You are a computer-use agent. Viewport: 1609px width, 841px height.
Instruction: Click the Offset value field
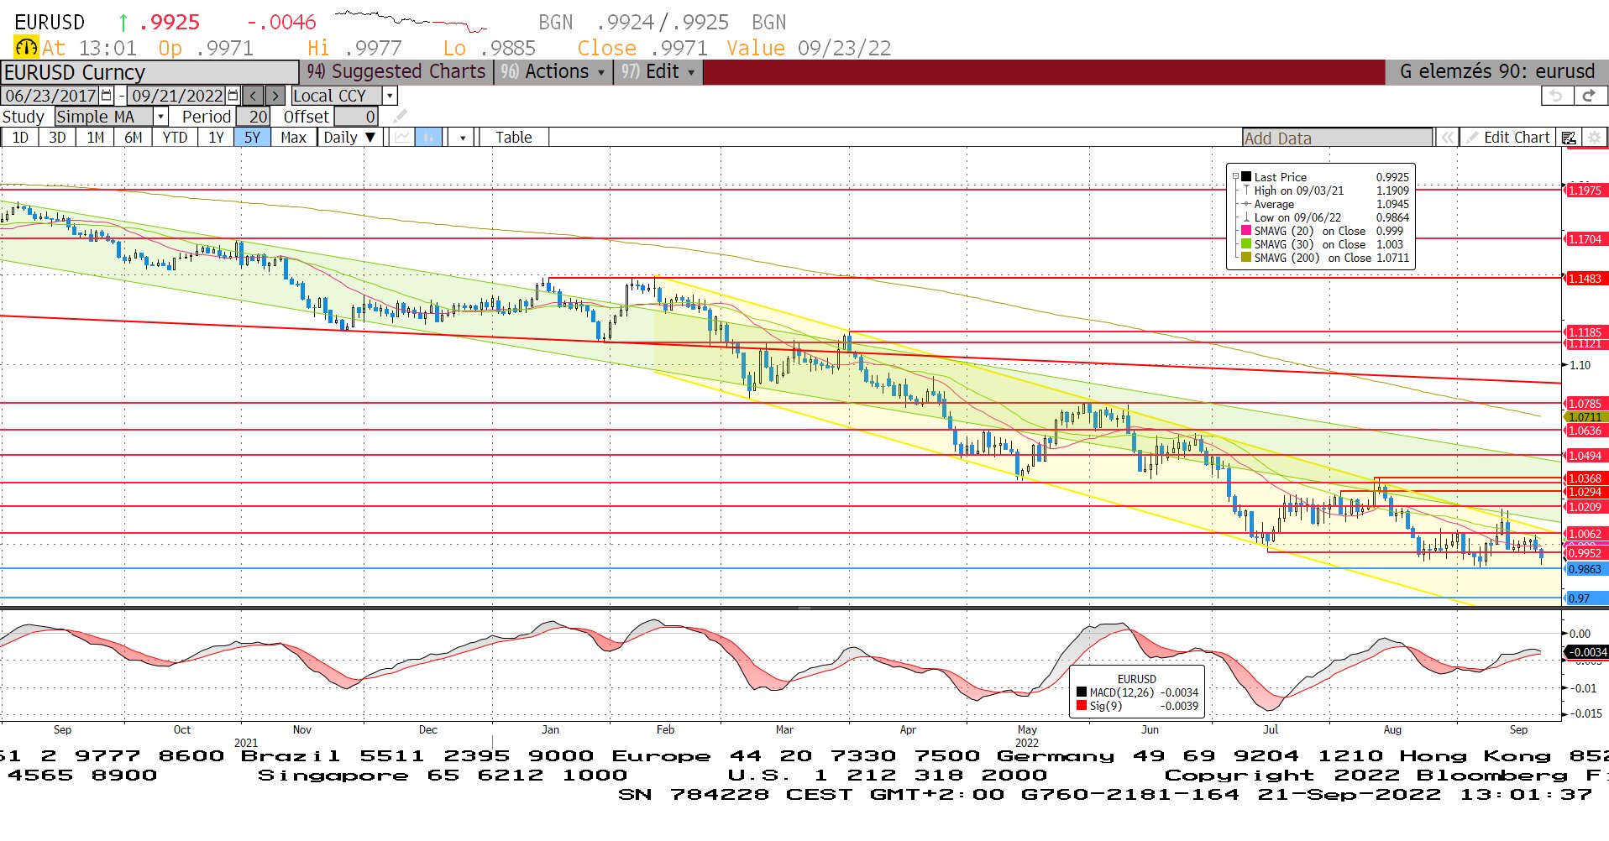click(x=356, y=117)
